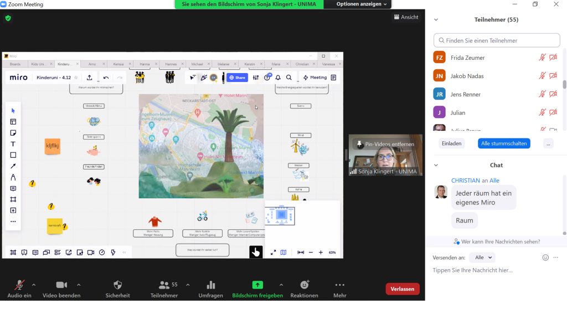Screen dimensions: 567x319
Task: Star the Kinderuni - 4.12 board
Action: click(x=76, y=78)
